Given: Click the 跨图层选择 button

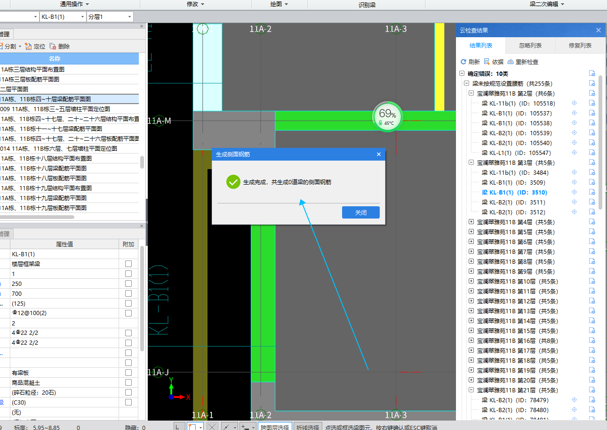Looking at the screenshot, I should [x=275, y=427].
